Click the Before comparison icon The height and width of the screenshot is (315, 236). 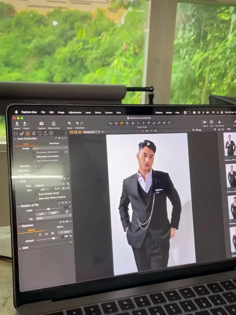(204, 122)
